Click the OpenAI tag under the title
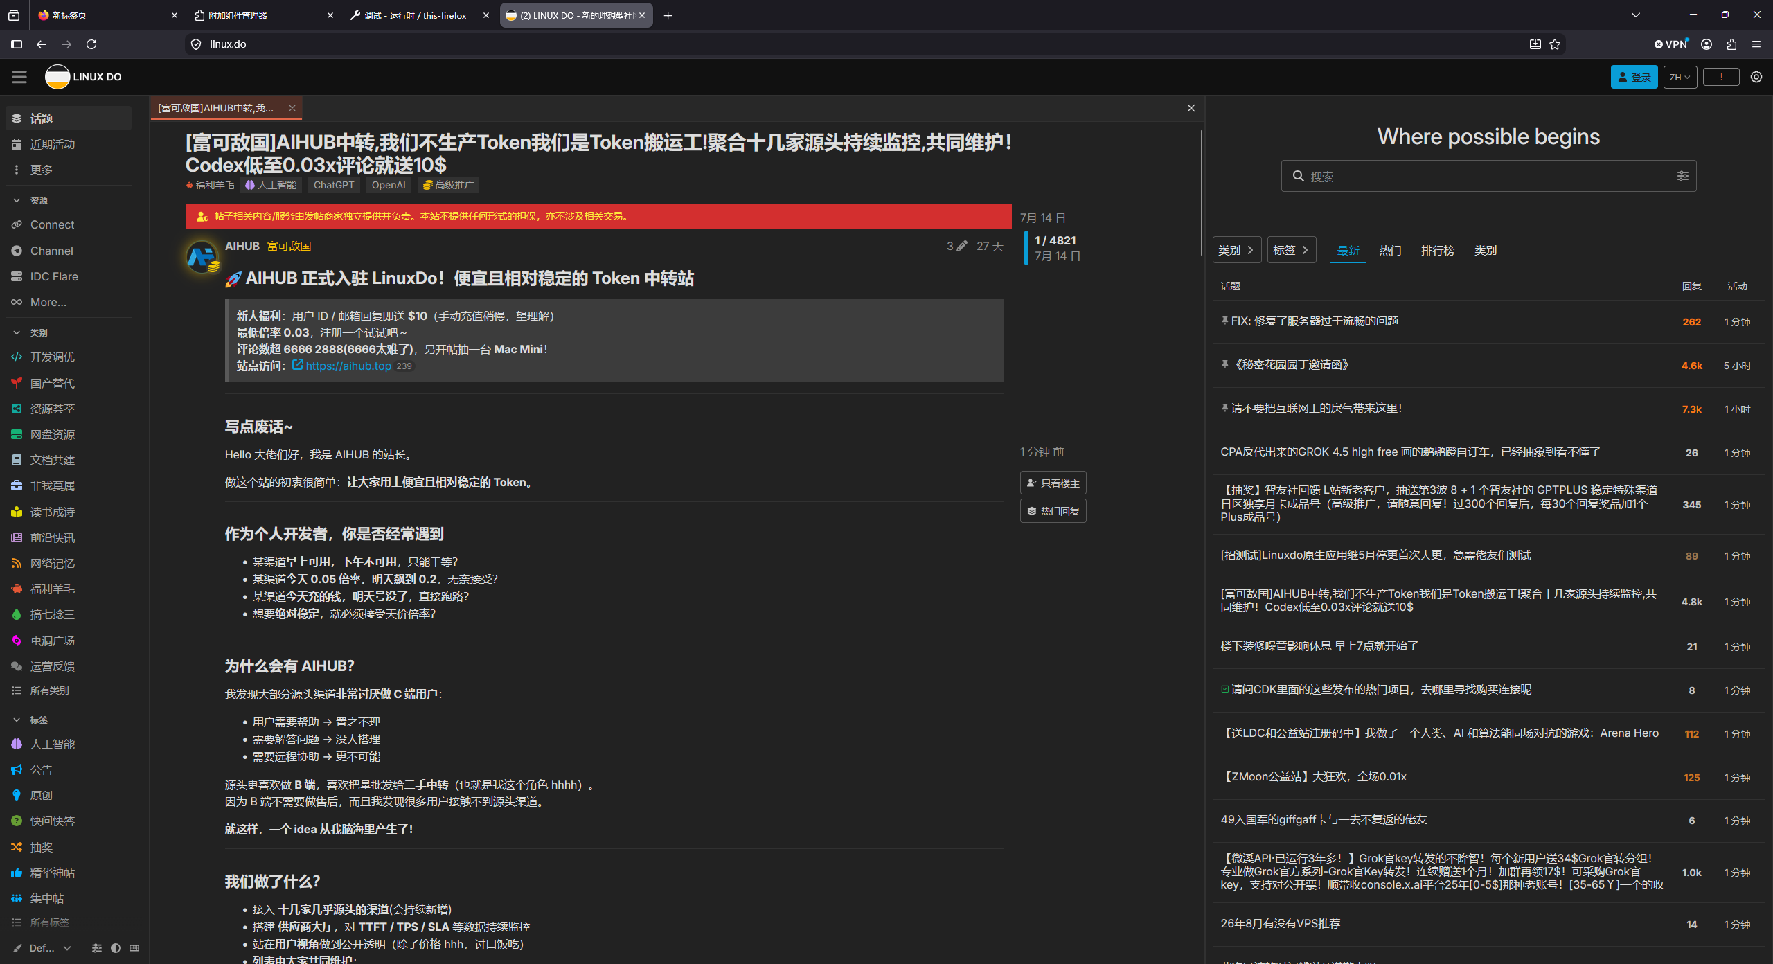This screenshot has width=1773, height=964. pos(389,185)
